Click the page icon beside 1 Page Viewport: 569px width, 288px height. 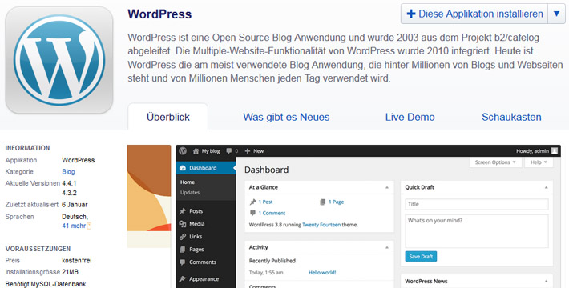[323, 202]
